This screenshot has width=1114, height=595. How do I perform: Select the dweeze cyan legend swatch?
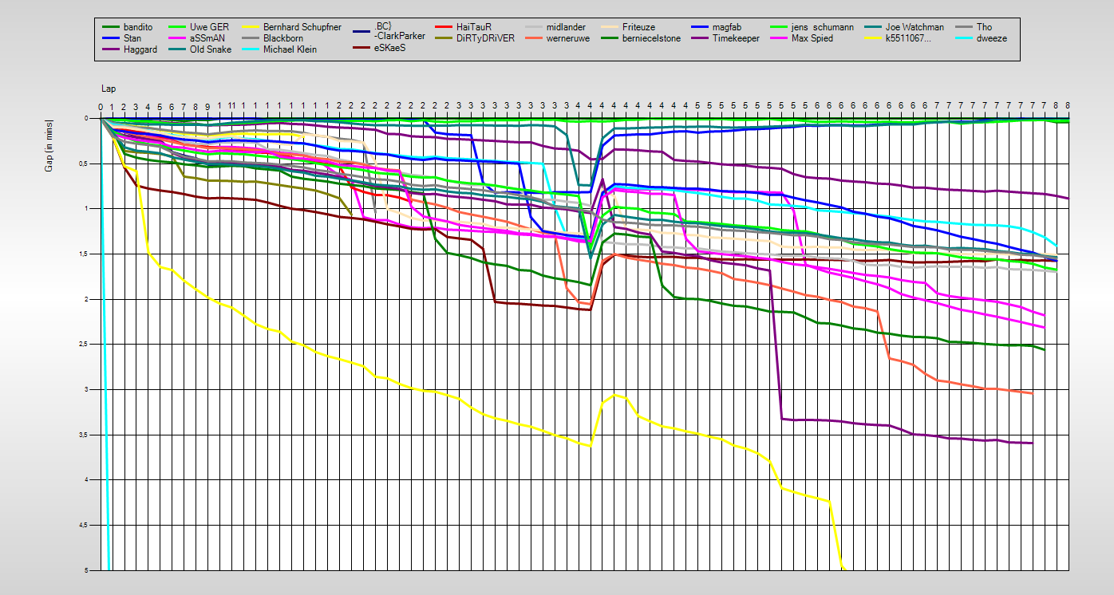(961, 39)
